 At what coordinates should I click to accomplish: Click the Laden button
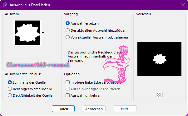pos(63,109)
